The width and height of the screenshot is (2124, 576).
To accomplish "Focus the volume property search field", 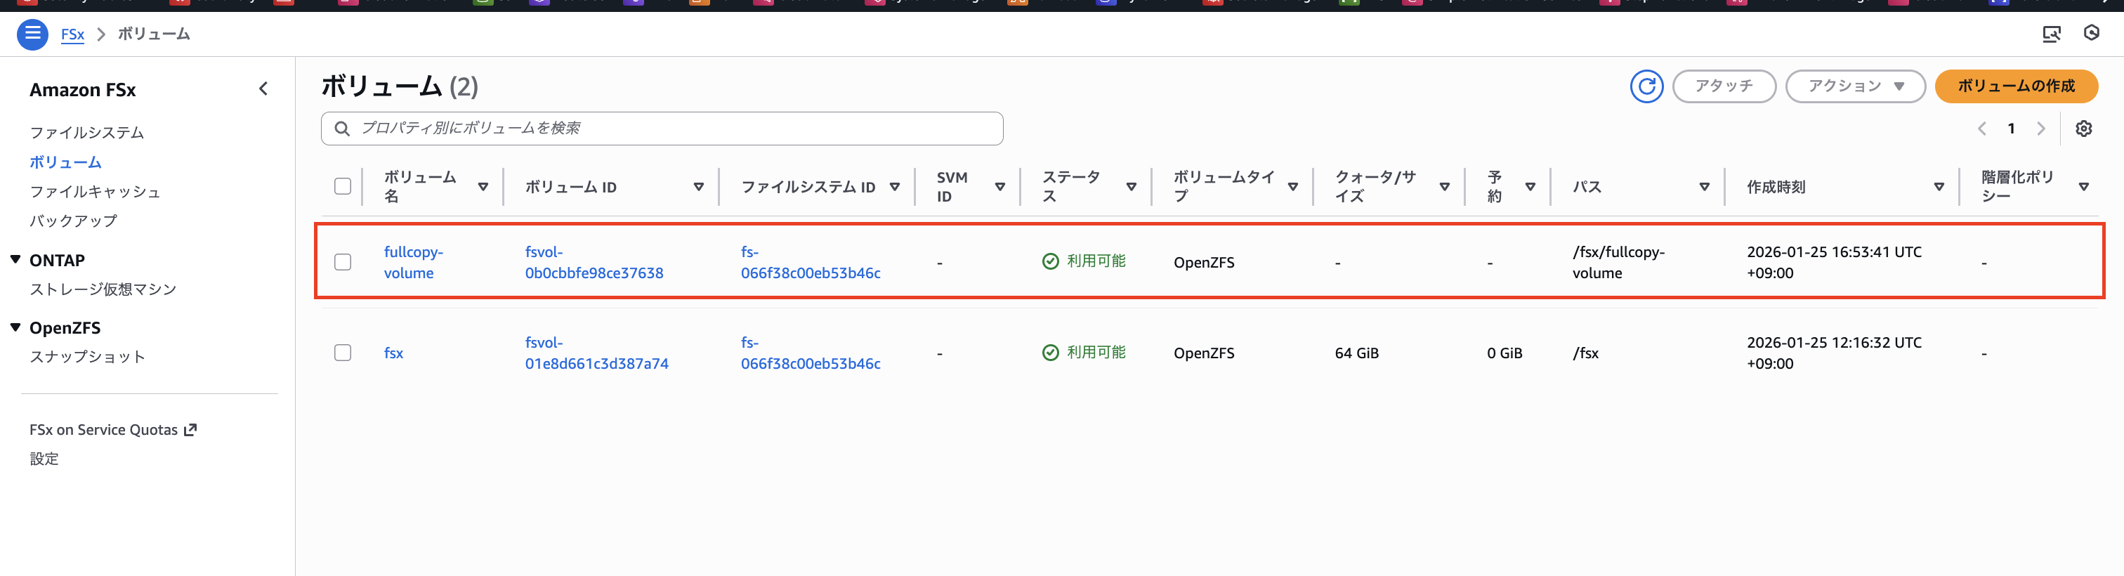I will pyautogui.click(x=662, y=129).
